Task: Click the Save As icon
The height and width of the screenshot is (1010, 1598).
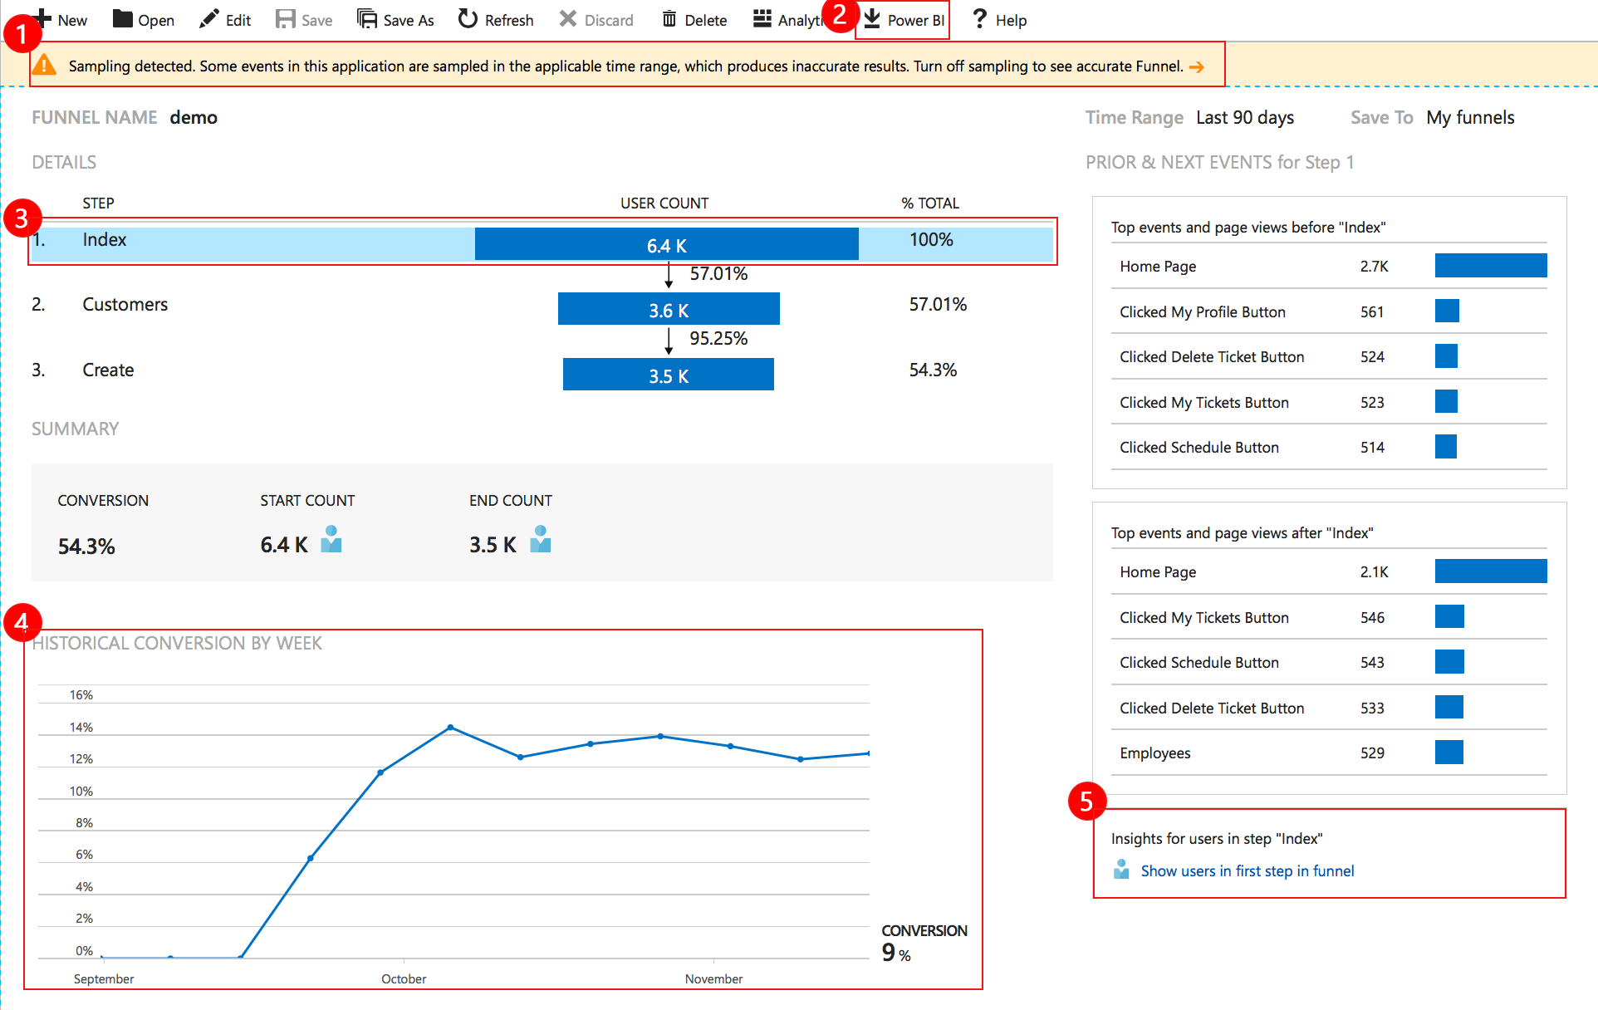Action: (367, 19)
